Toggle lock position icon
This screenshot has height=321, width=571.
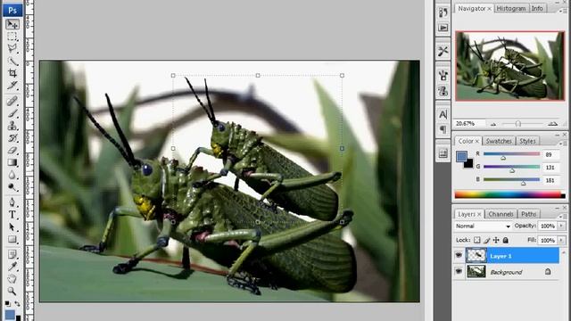[x=496, y=240]
